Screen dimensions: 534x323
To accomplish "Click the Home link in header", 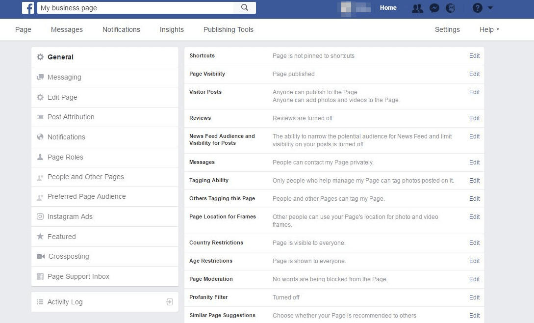I will tap(388, 8).
